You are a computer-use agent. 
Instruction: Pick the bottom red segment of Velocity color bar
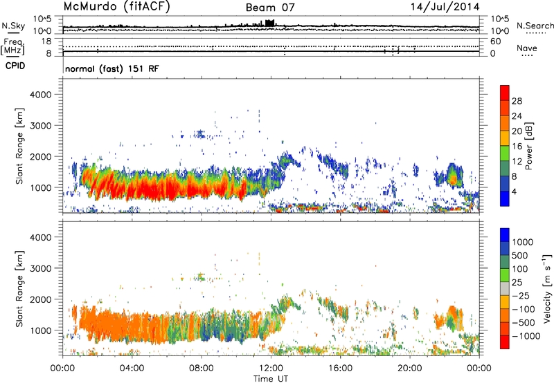pos(505,342)
